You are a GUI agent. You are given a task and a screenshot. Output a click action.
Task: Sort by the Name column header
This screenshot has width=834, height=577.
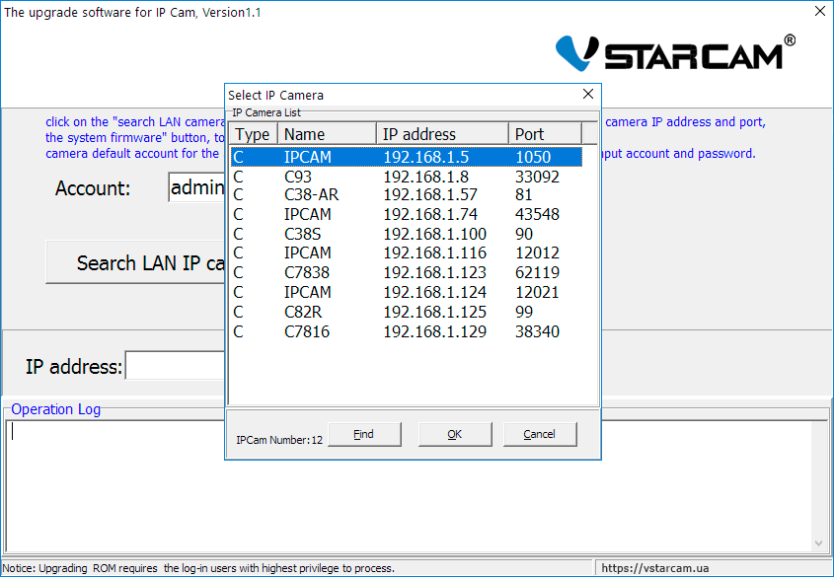click(x=327, y=134)
